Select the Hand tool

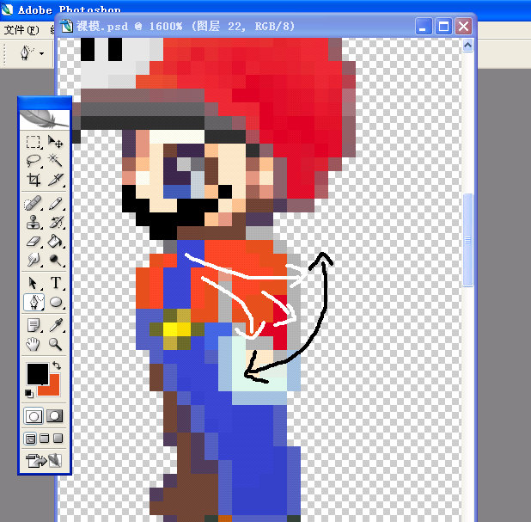(x=34, y=344)
